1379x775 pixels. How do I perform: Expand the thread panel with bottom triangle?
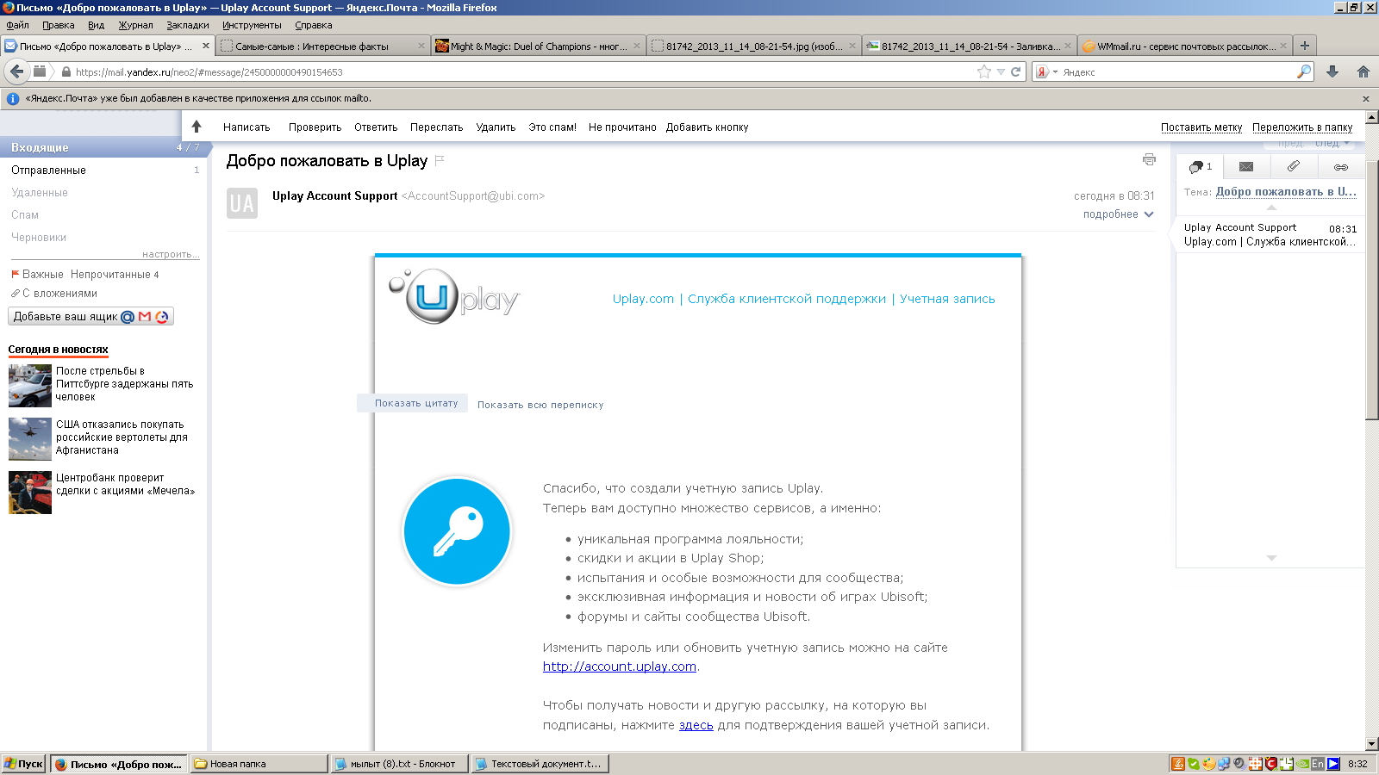(1271, 558)
